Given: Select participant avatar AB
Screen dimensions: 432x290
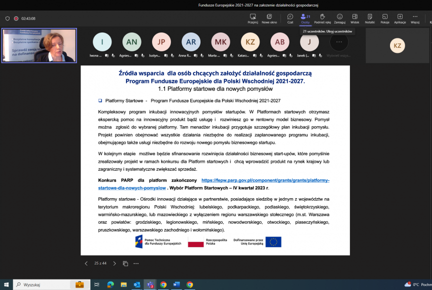Looking at the screenshot, I should point(279,42).
